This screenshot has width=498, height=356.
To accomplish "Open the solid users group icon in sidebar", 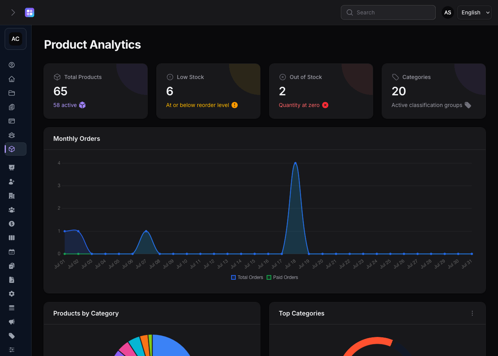I will pyautogui.click(x=12, y=210).
